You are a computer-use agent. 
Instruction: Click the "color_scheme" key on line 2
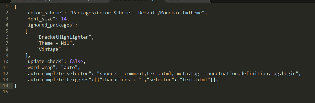click(44, 13)
